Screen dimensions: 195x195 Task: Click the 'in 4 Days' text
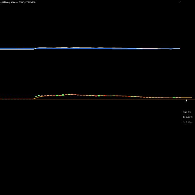point(188,122)
